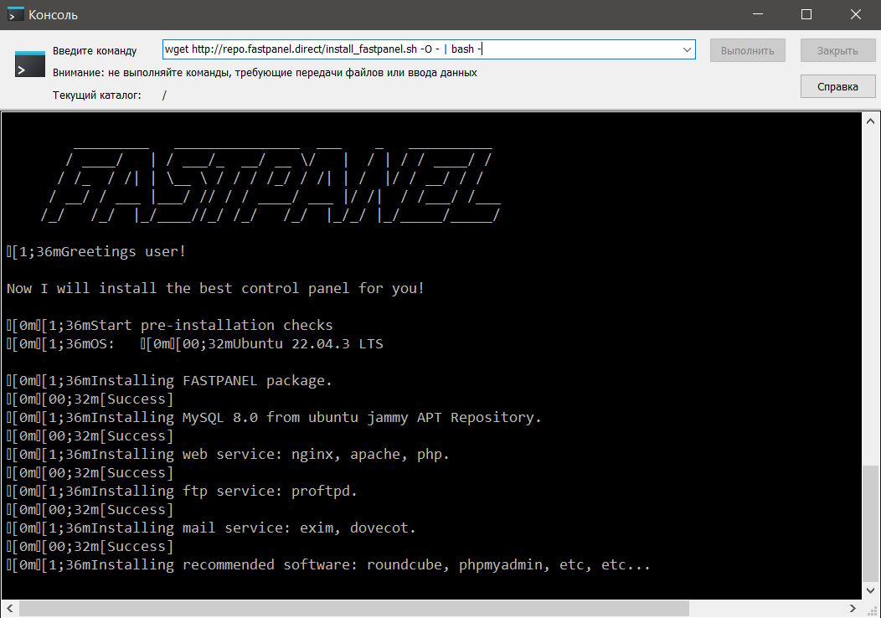The image size is (881, 618).
Task: Click the 'Текущий каталог:' label
Action: [96, 95]
